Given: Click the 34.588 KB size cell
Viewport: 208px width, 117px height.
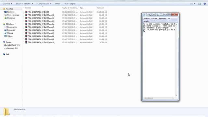Looking at the screenshot, I should click(x=103, y=42).
